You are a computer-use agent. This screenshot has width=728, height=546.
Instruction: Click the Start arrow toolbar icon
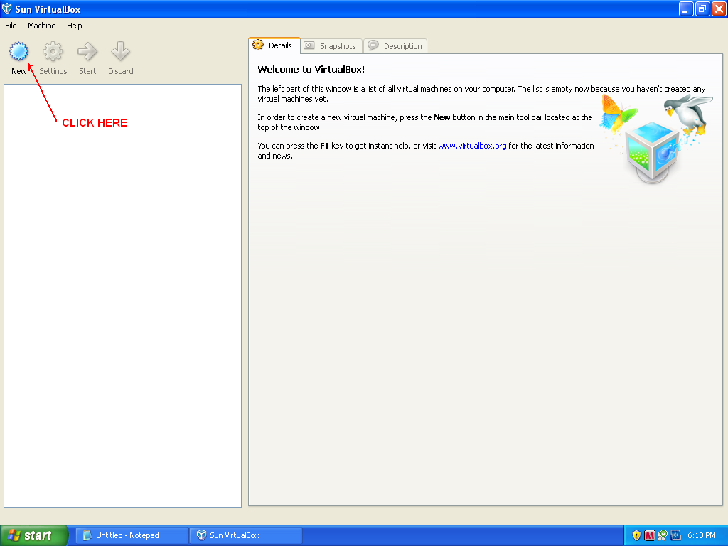87,51
